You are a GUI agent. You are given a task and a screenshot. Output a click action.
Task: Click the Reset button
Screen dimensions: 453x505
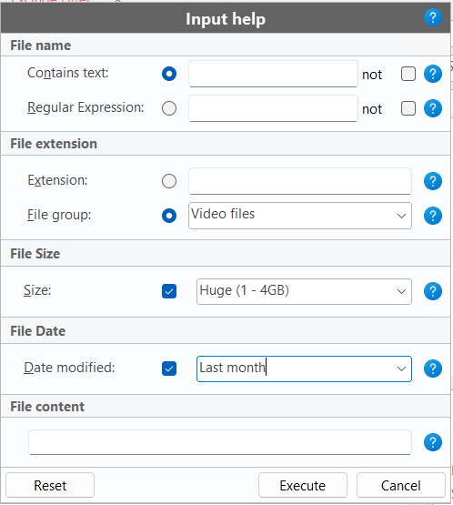click(x=50, y=485)
